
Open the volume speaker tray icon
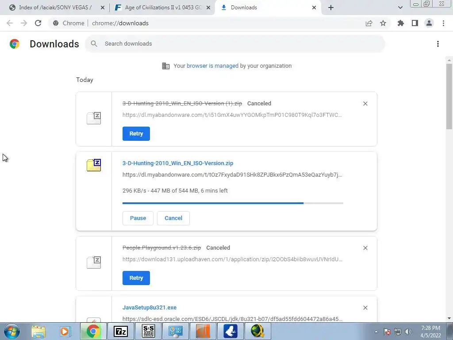408,332
